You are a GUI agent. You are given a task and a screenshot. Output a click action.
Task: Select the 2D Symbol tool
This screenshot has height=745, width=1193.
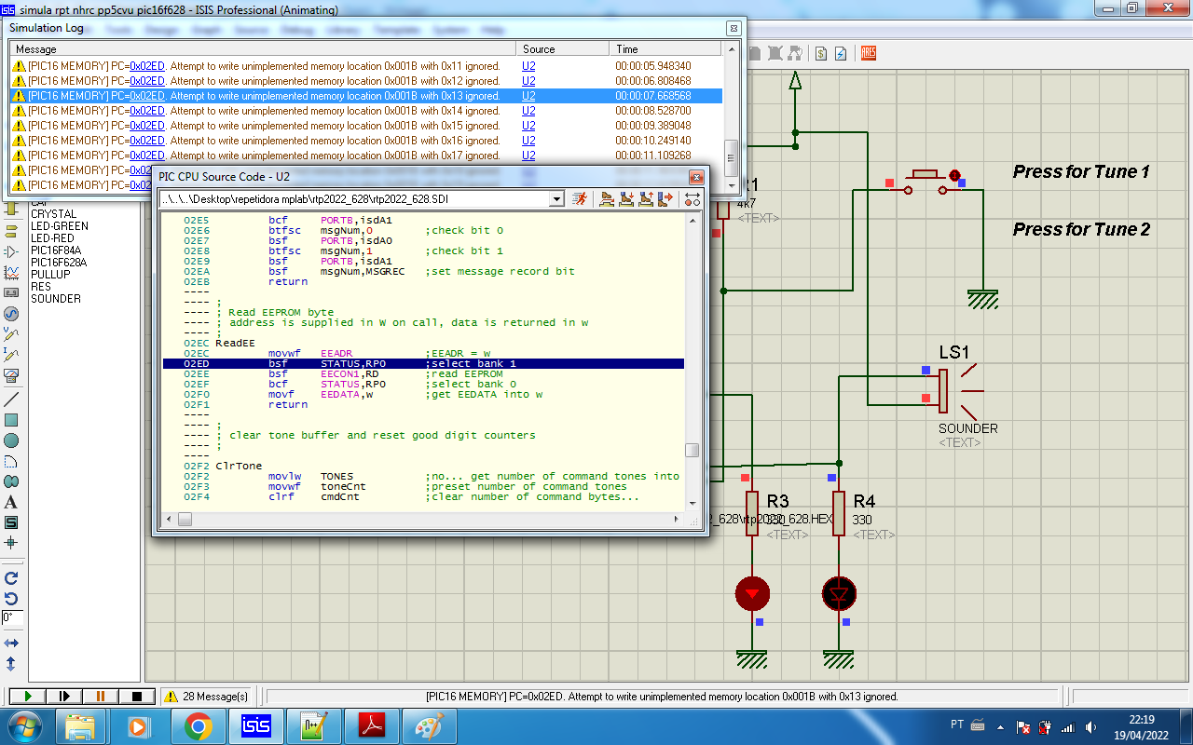pos(11,522)
